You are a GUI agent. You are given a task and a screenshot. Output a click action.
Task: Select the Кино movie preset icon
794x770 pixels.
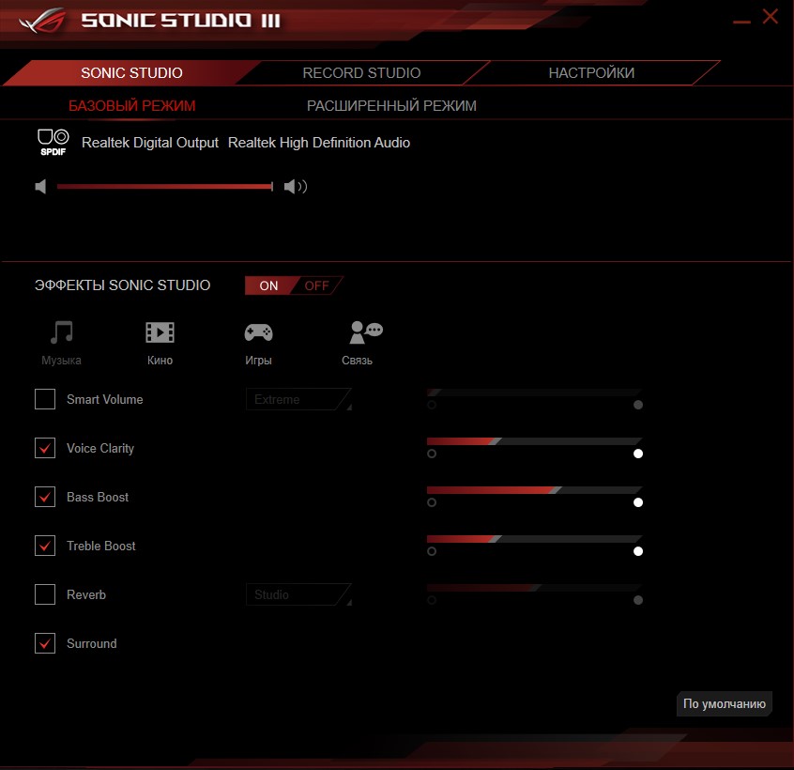(160, 332)
